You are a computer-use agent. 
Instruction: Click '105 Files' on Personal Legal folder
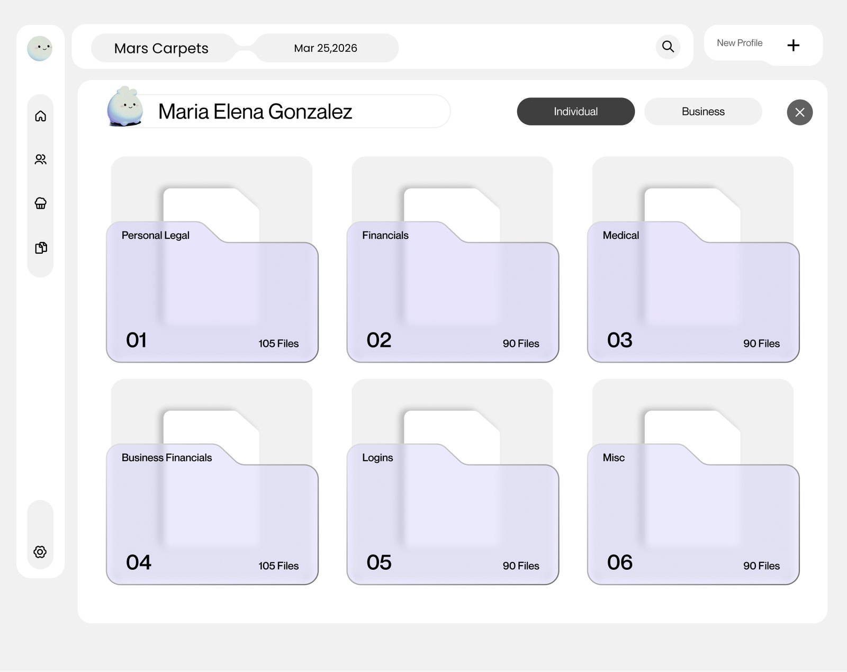click(278, 344)
